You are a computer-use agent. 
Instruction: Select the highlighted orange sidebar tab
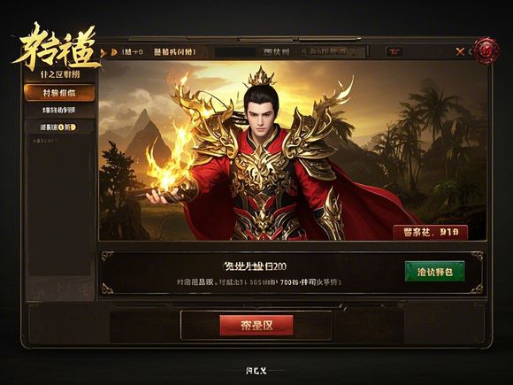(59, 93)
